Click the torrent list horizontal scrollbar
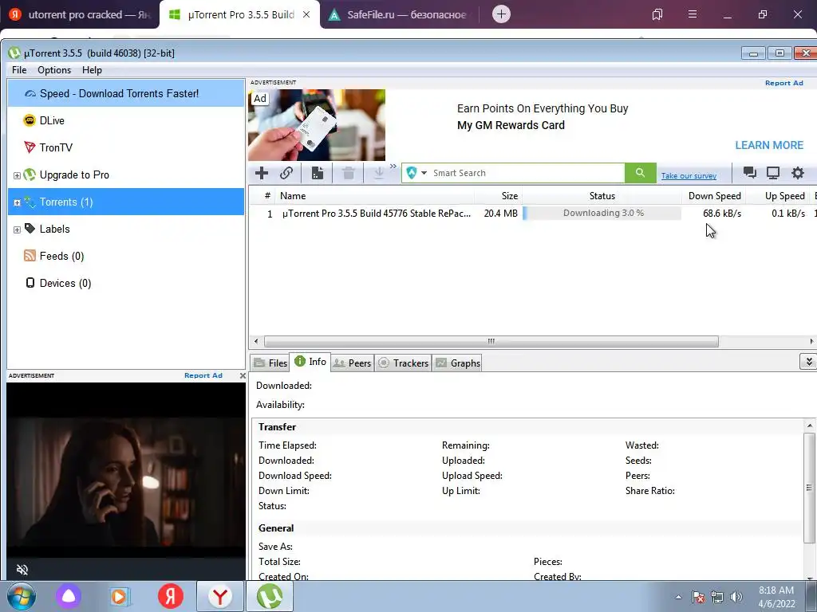The height and width of the screenshot is (612, 817). 491,341
